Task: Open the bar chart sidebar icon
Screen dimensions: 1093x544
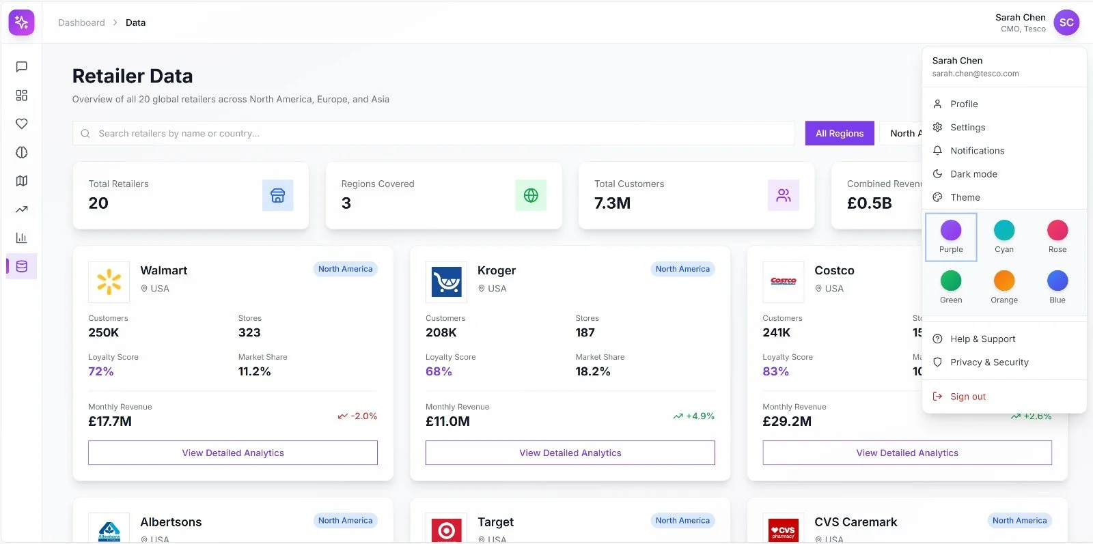Action: tap(22, 238)
